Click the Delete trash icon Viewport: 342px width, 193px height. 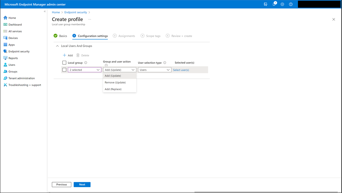[x=78, y=55]
